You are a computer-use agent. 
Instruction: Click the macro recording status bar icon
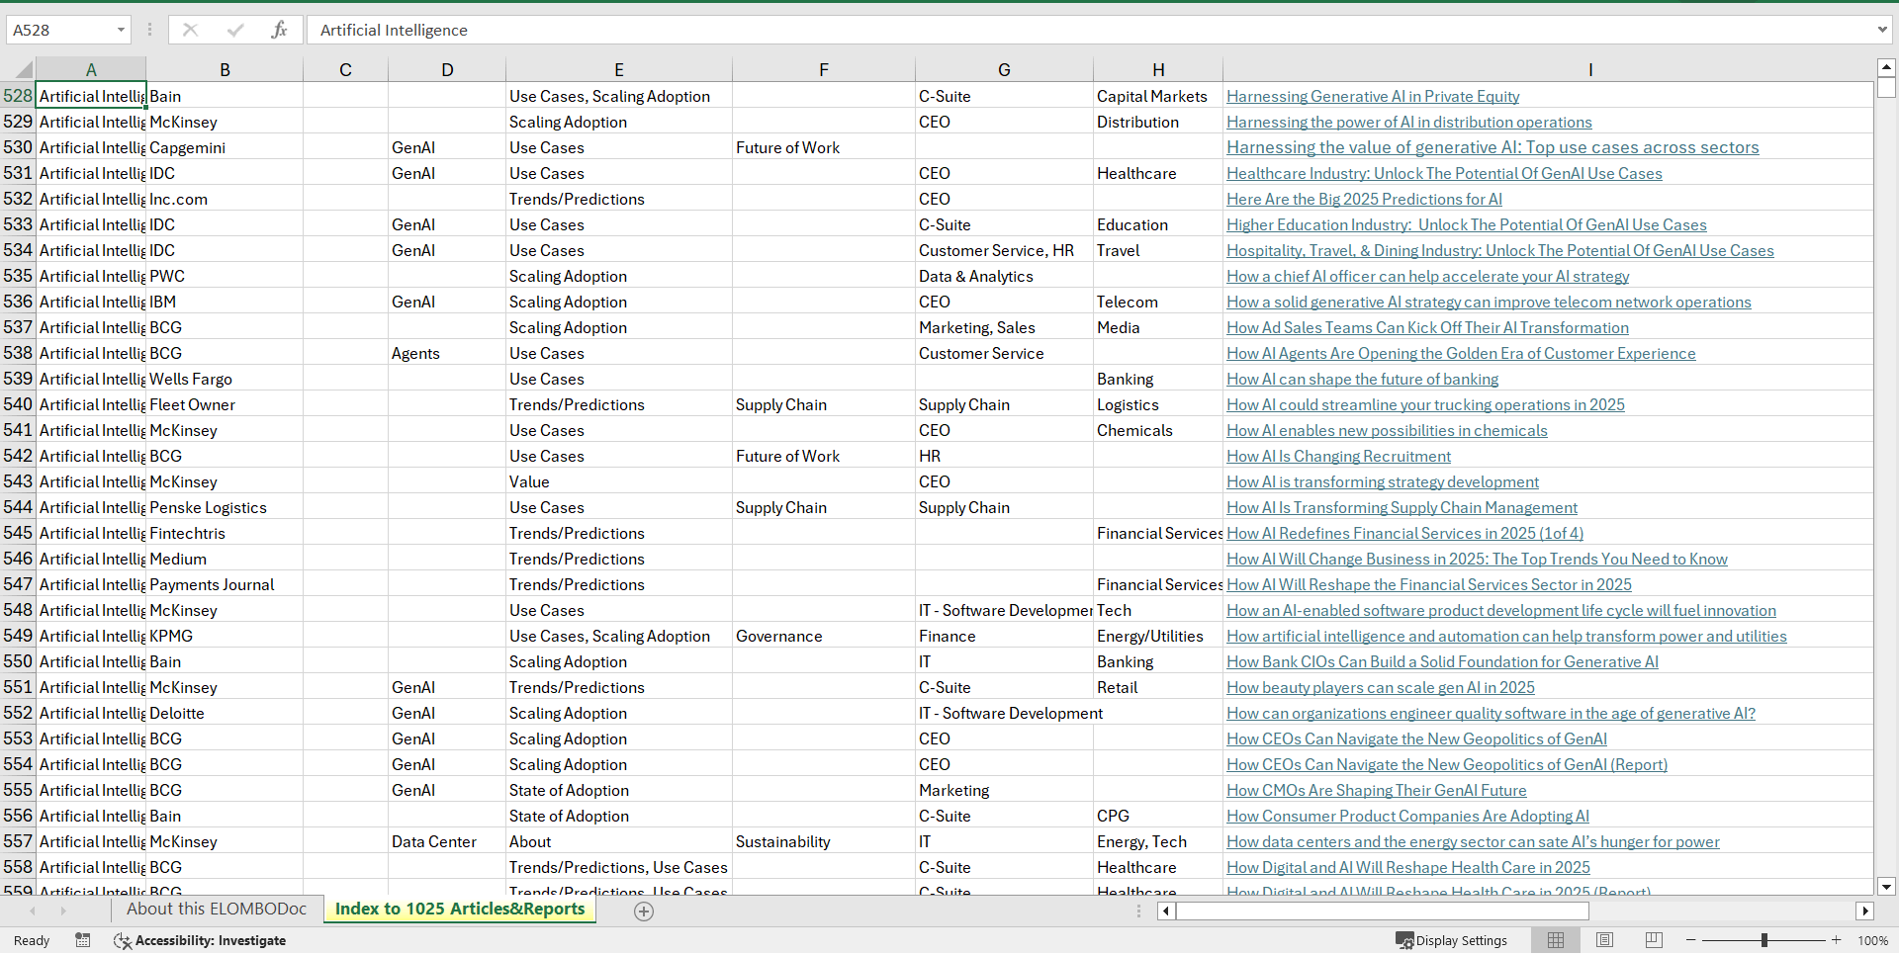pyautogui.click(x=83, y=940)
